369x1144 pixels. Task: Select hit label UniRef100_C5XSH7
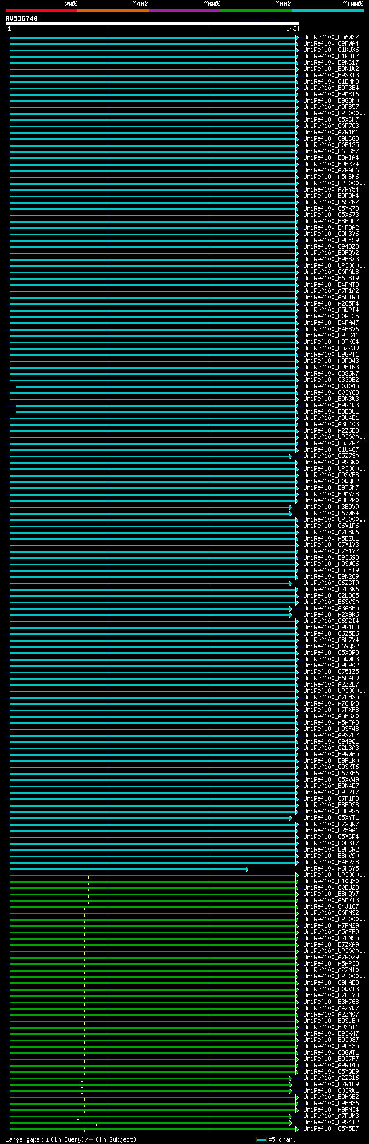(331, 120)
